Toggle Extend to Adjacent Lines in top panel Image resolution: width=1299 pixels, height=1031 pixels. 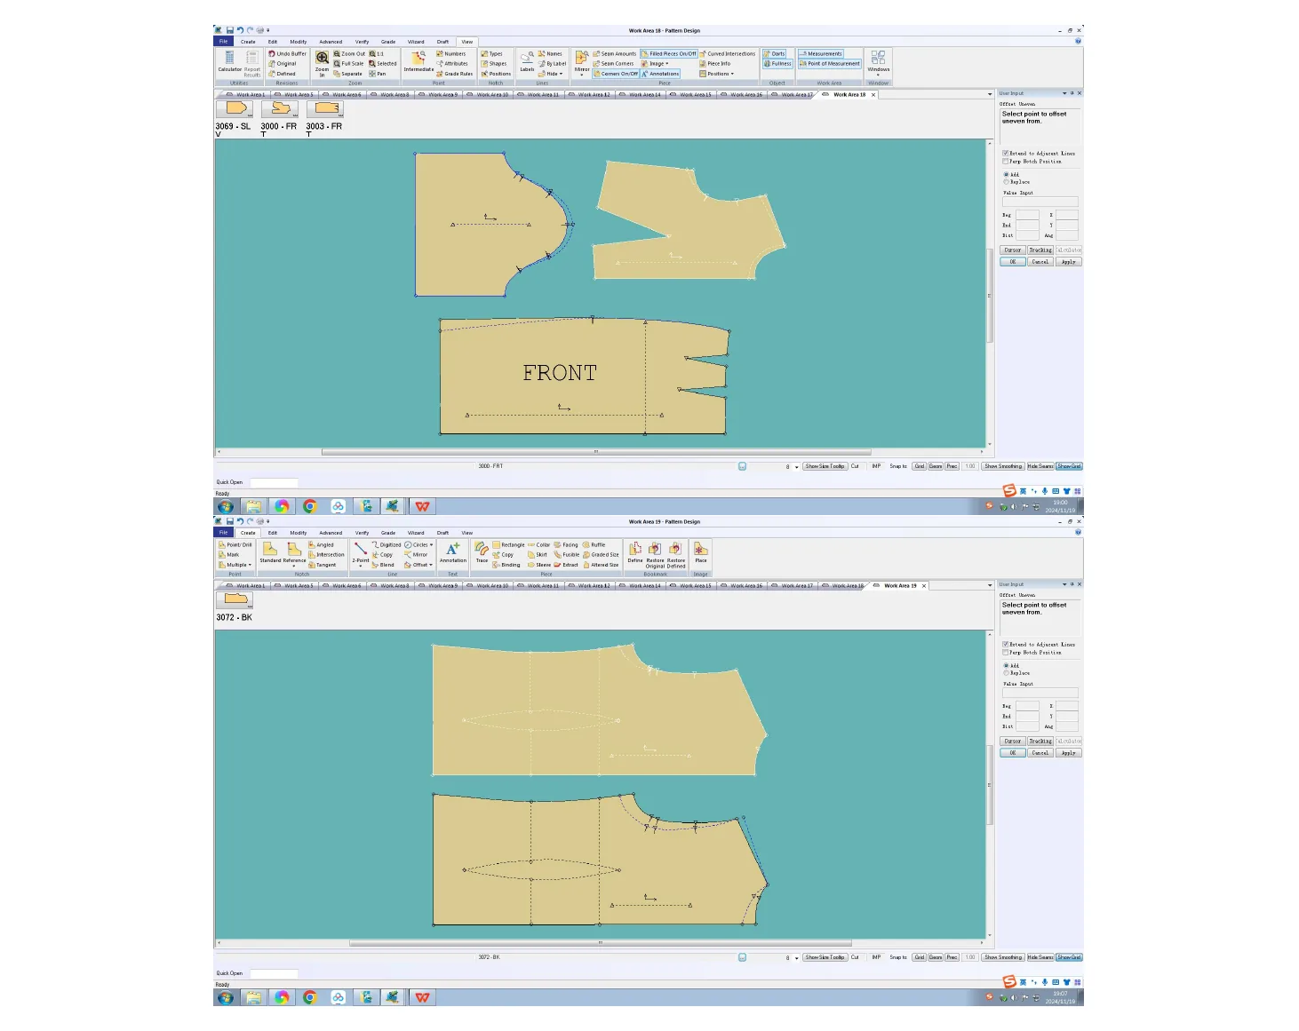1039,154
